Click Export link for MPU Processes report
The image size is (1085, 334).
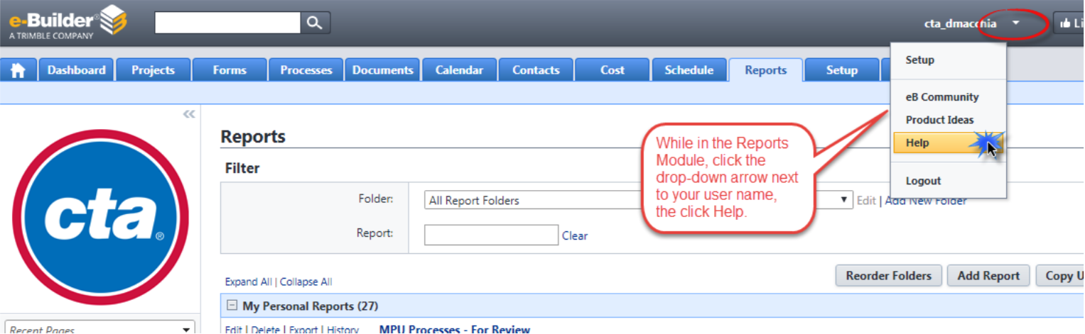(x=303, y=329)
